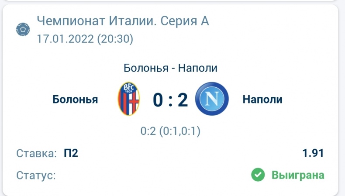Open Чемпионат Италии. Серия А league title
The image size is (345, 196).
[x=123, y=21]
